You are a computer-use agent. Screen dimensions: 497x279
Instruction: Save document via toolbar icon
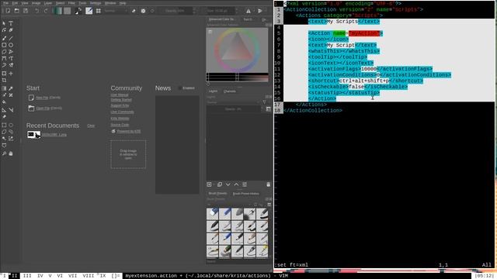point(26,11)
